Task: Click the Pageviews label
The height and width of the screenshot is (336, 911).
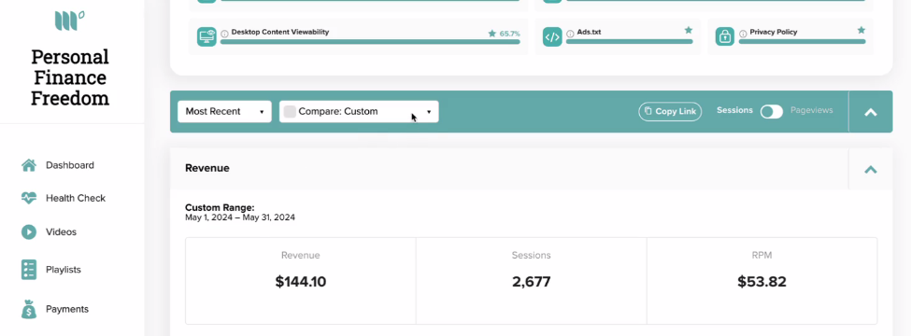Action: (x=812, y=110)
